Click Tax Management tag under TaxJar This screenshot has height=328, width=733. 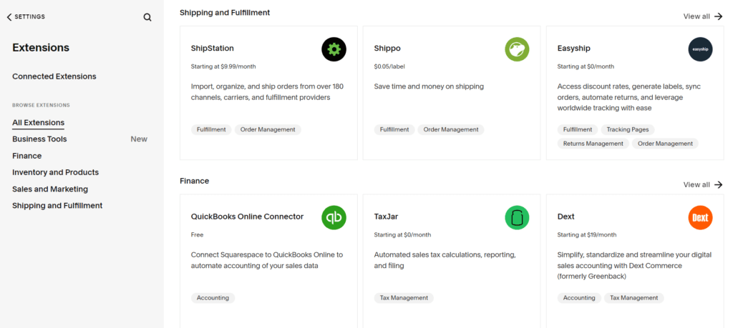pos(404,298)
